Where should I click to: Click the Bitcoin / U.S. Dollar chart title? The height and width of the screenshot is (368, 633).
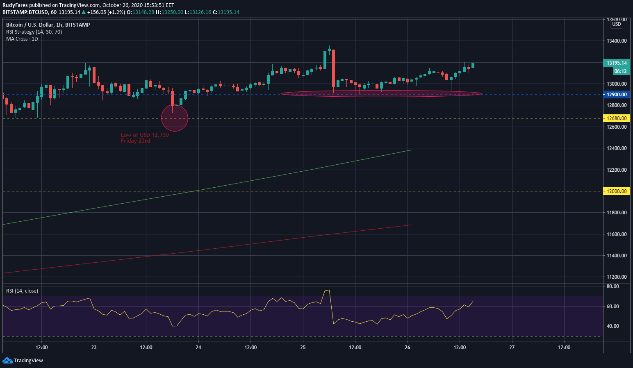(48, 25)
